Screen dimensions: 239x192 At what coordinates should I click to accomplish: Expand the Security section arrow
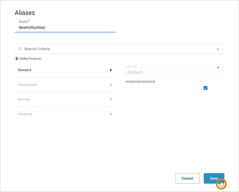[111, 99]
